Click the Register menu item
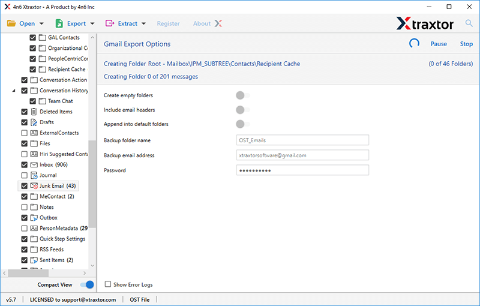 pyautogui.click(x=169, y=23)
